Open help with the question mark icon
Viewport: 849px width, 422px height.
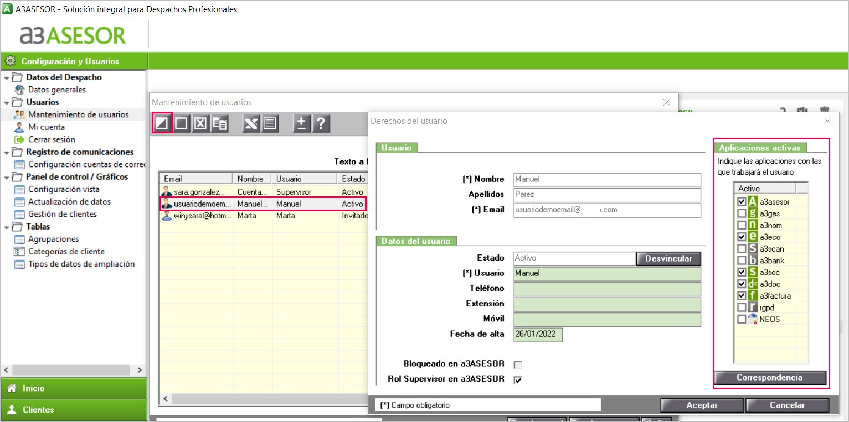(x=321, y=123)
